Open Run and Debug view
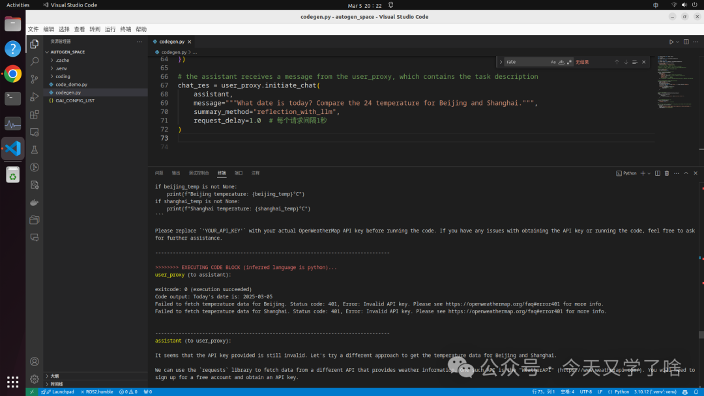The image size is (704, 396). 34,97
